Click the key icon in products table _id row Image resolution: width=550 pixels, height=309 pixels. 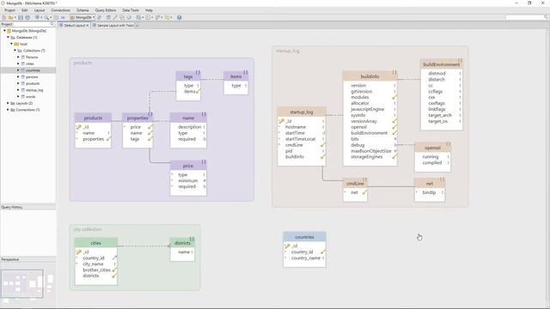[x=78, y=127]
